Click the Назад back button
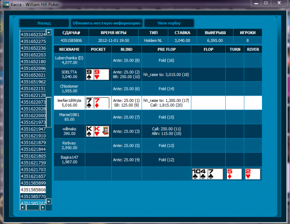 pyautogui.click(x=44, y=23)
